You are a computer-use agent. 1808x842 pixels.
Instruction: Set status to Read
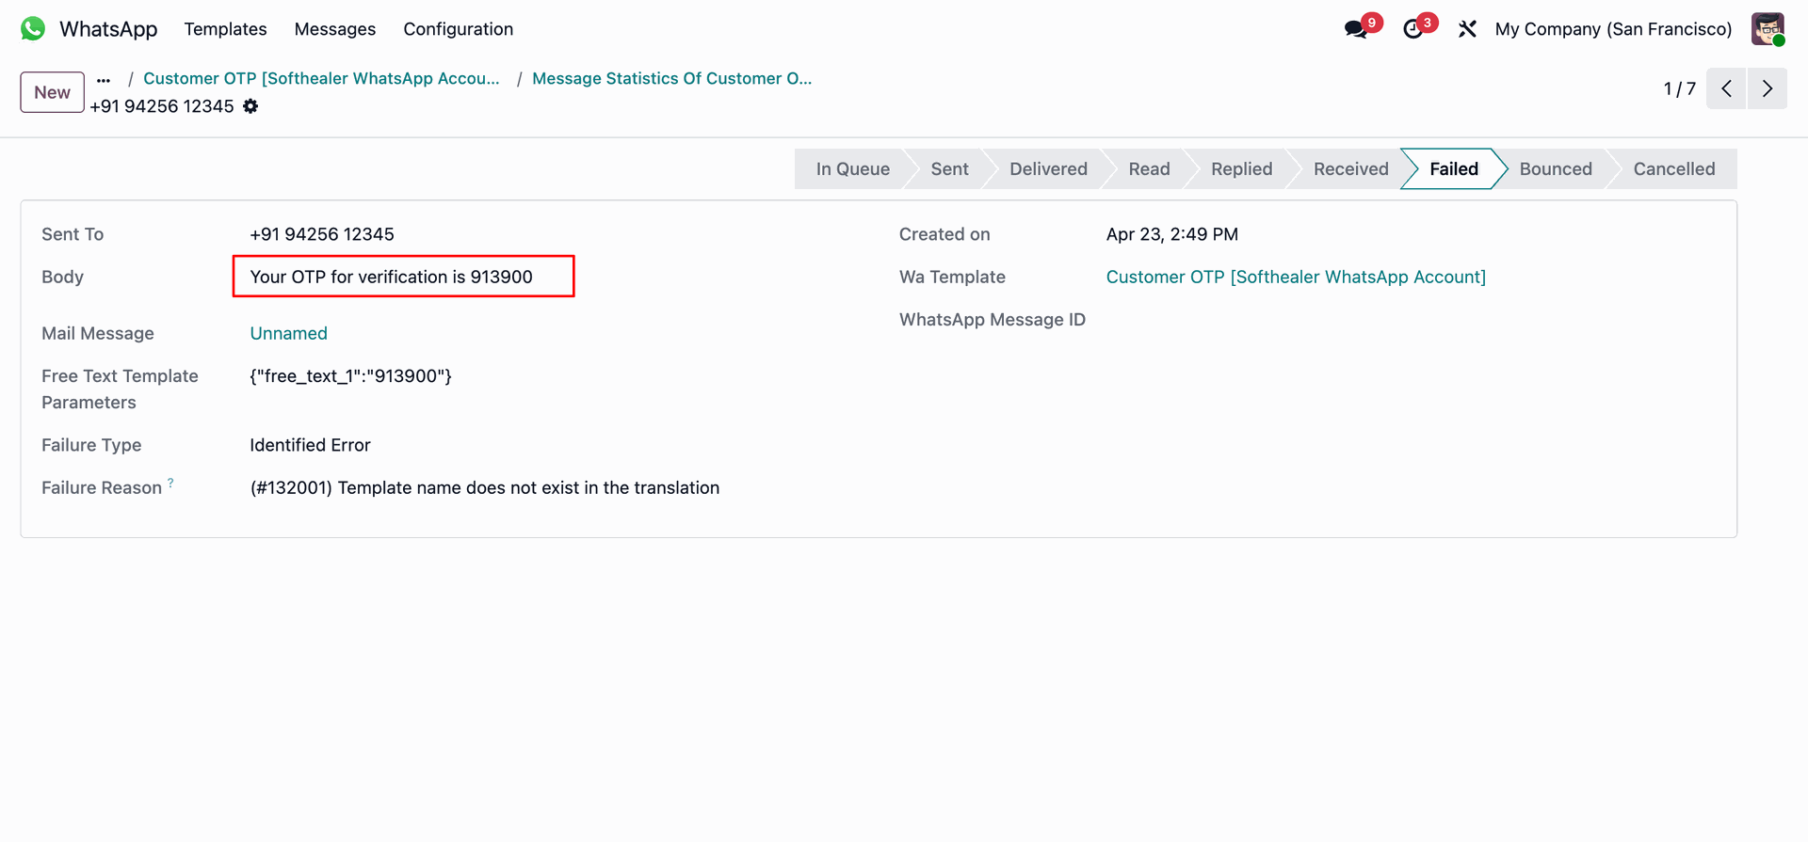1149,169
